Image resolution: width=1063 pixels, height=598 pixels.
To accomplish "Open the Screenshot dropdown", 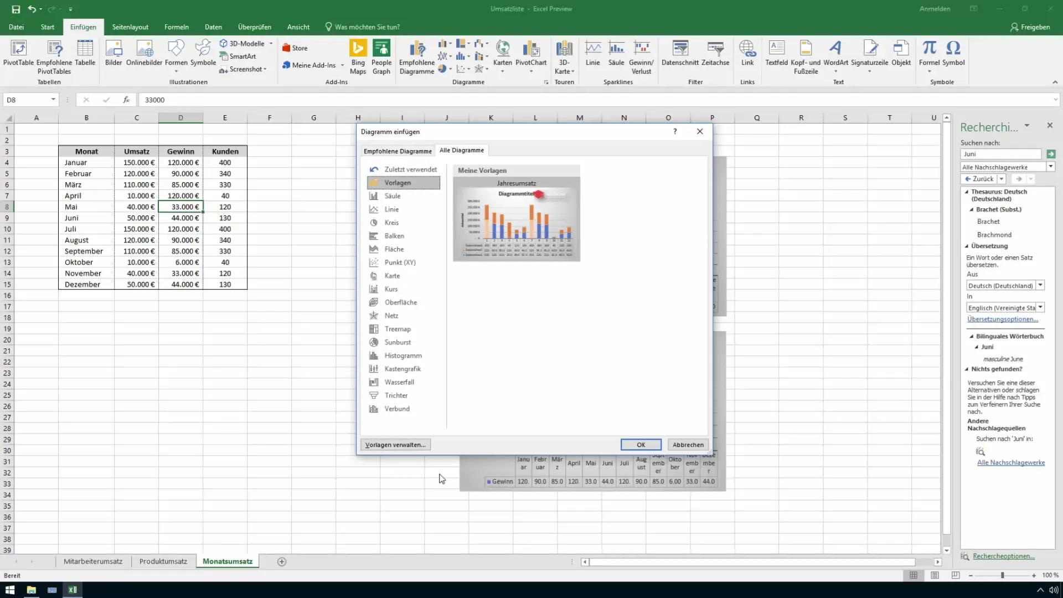I will coord(265,69).
